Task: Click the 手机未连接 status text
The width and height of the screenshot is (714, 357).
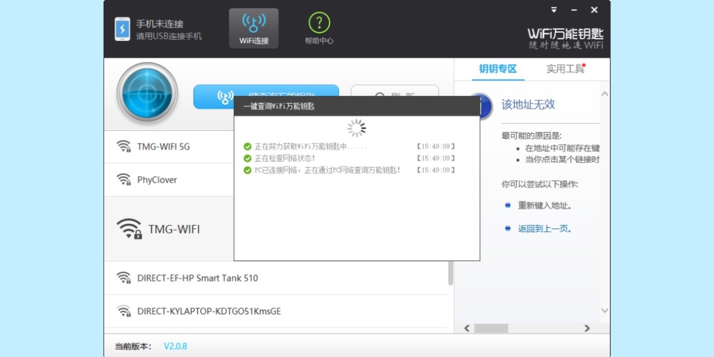Action: pyautogui.click(x=159, y=24)
